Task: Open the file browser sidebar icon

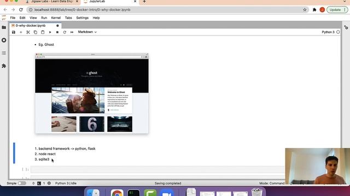Action: (x=4, y=27)
